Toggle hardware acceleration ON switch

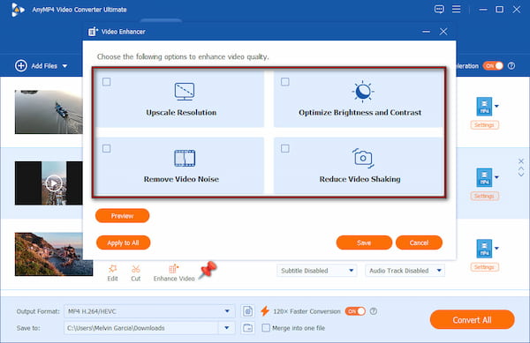[x=493, y=66]
